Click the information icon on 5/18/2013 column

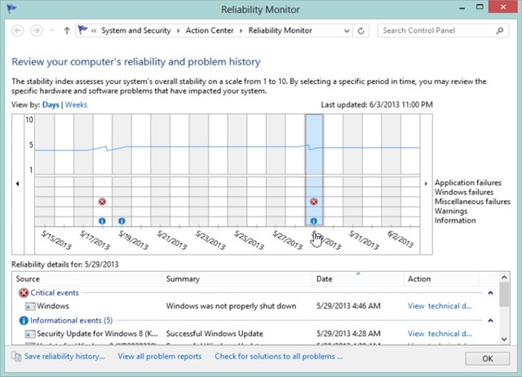click(x=122, y=221)
